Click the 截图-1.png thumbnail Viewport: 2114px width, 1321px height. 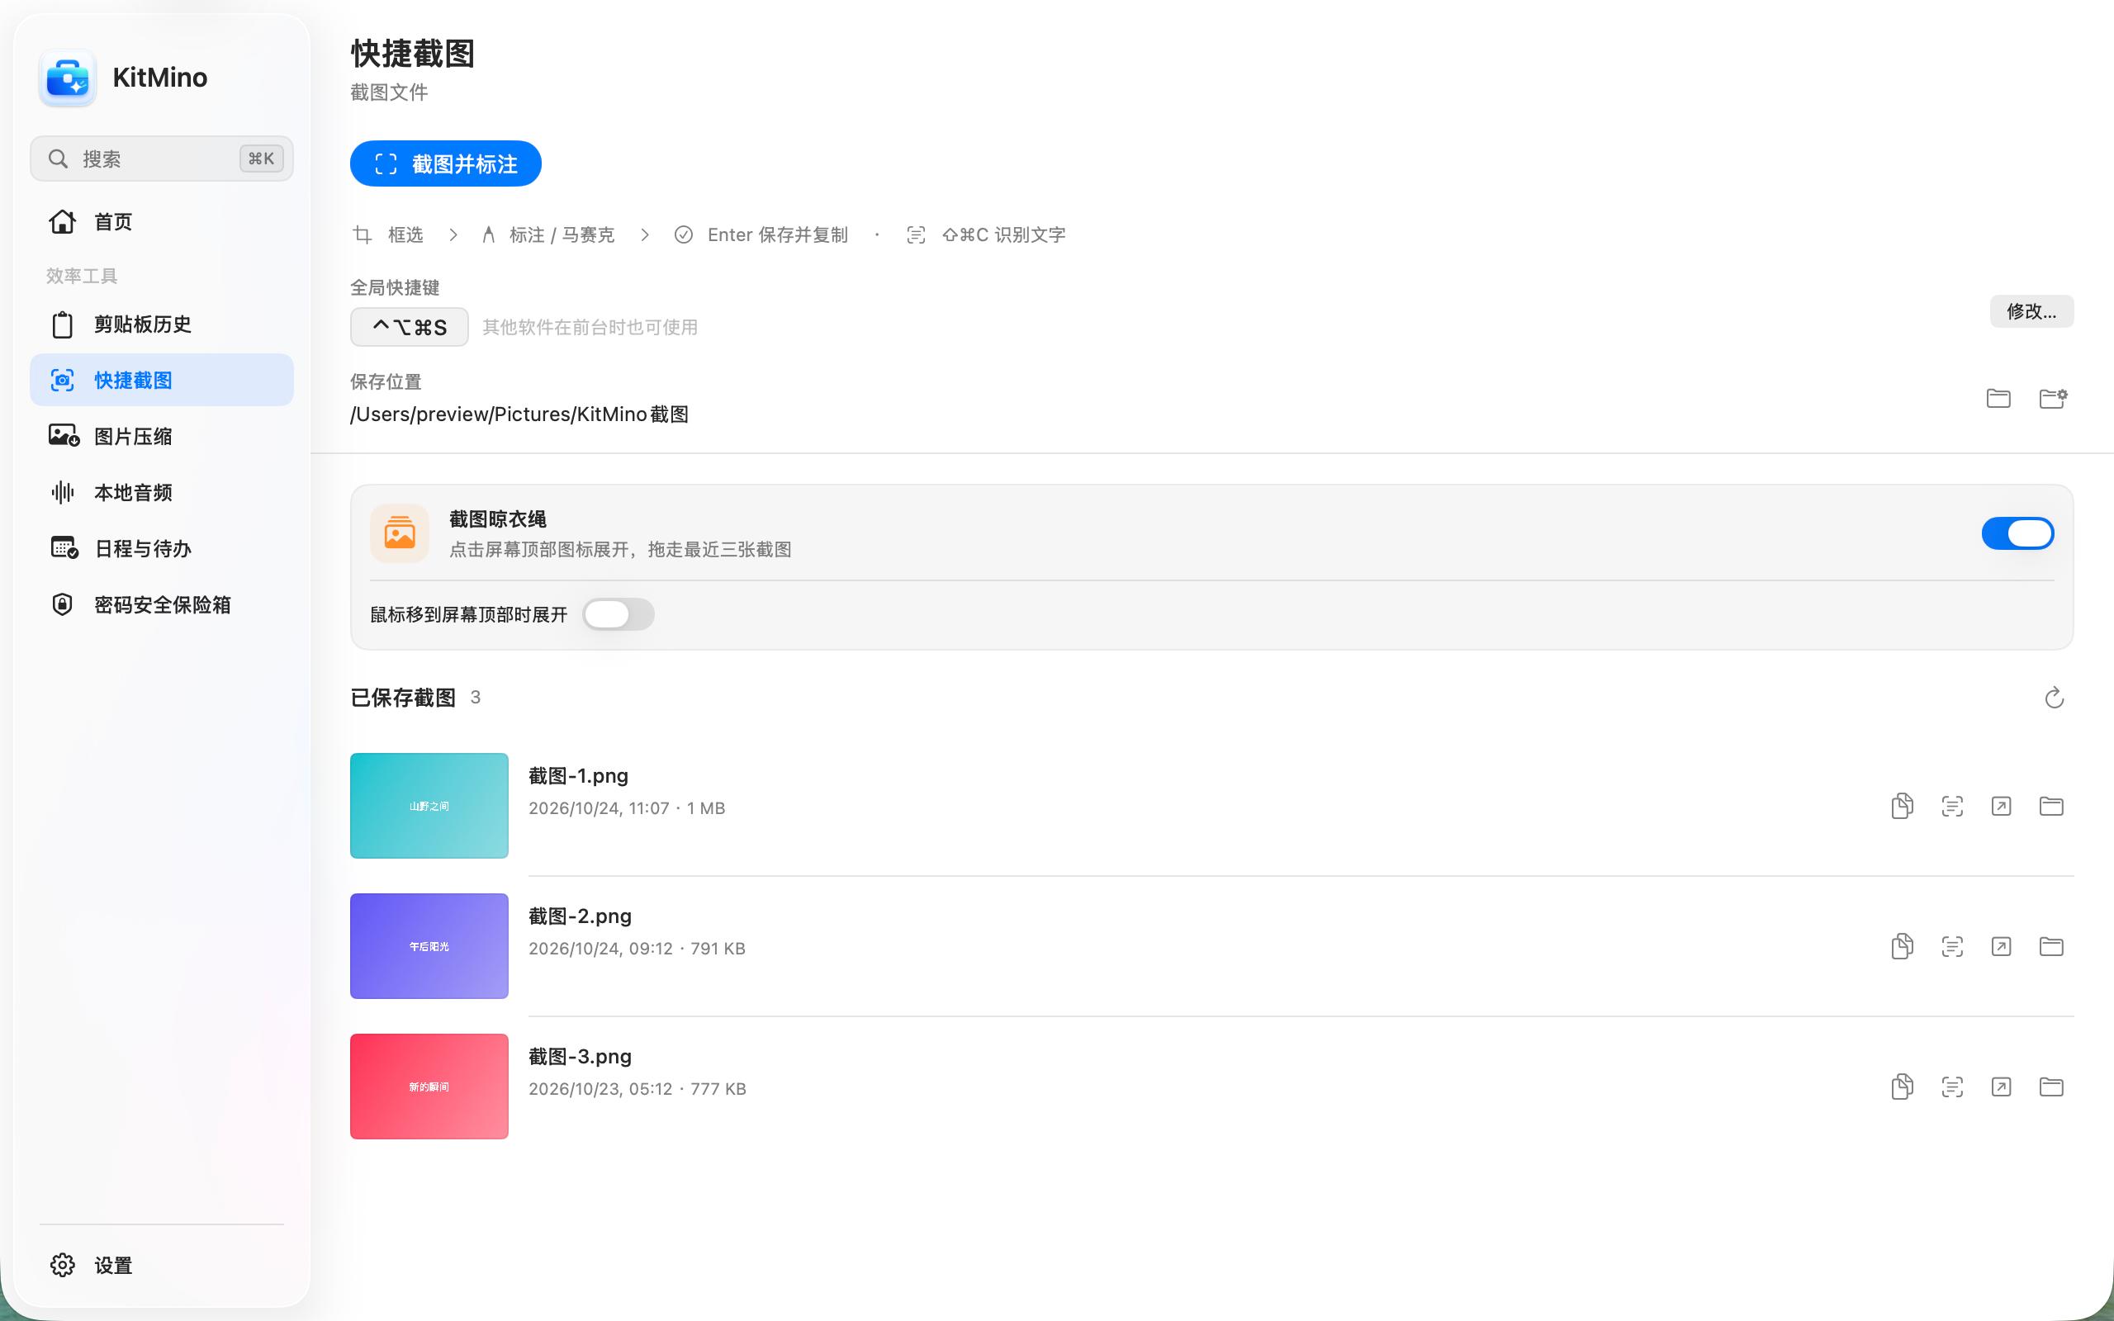click(429, 806)
